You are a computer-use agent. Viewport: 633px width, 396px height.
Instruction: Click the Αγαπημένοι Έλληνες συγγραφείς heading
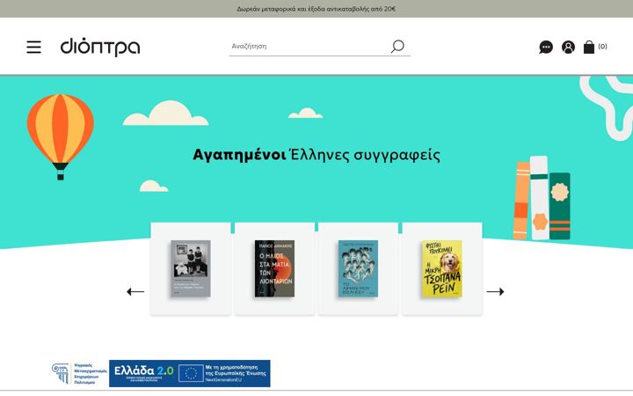point(316,155)
